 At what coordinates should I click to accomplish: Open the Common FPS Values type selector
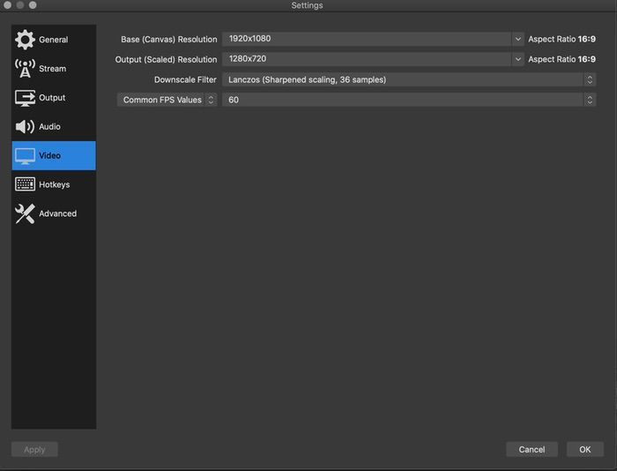coord(167,100)
